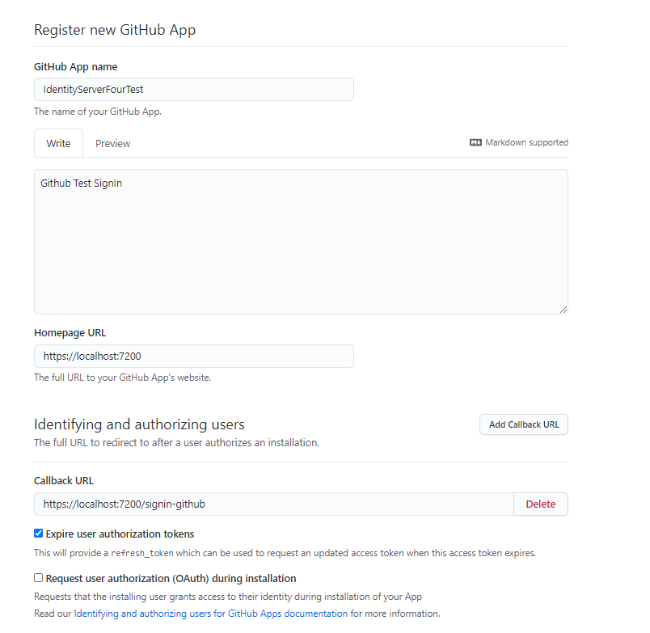Image resolution: width=650 pixels, height=633 pixels.
Task: Click the Register new GitHub App heading
Action: click(x=115, y=30)
